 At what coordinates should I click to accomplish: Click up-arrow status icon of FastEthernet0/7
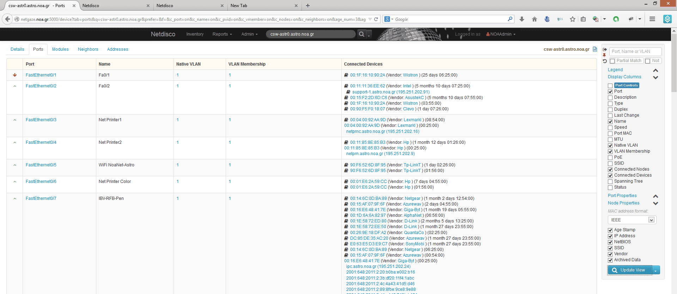coord(15,198)
